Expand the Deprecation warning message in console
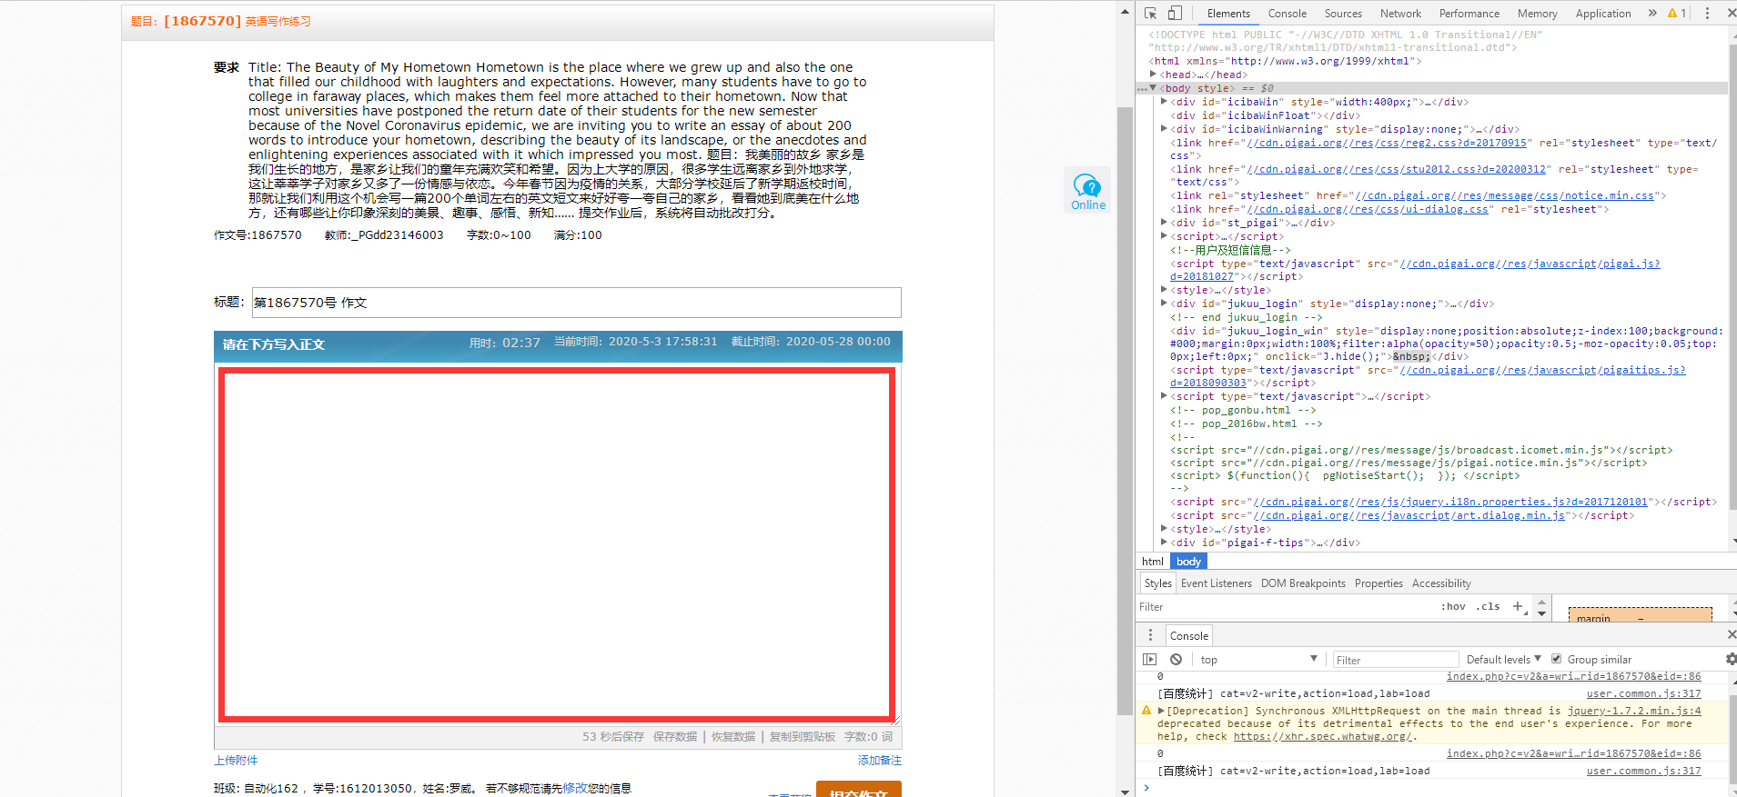The height and width of the screenshot is (797, 1737). coord(1160,711)
